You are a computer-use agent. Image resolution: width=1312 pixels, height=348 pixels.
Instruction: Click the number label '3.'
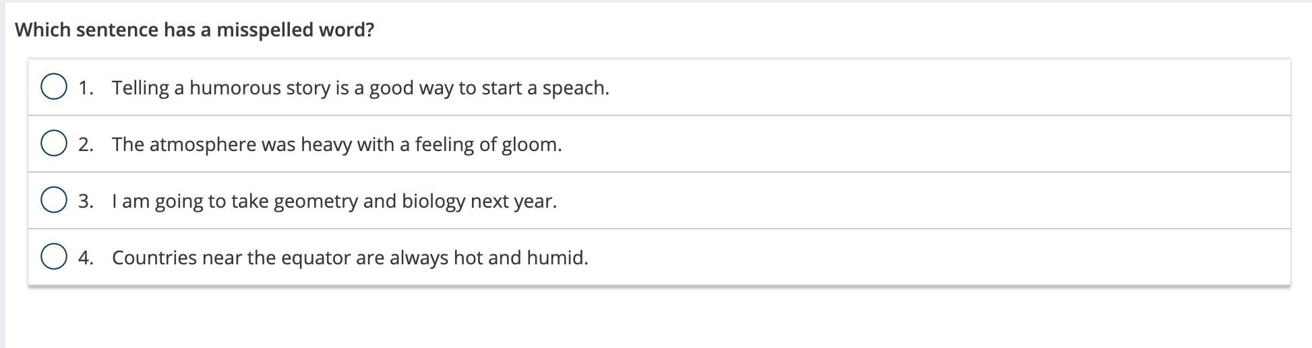tap(86, 201)
